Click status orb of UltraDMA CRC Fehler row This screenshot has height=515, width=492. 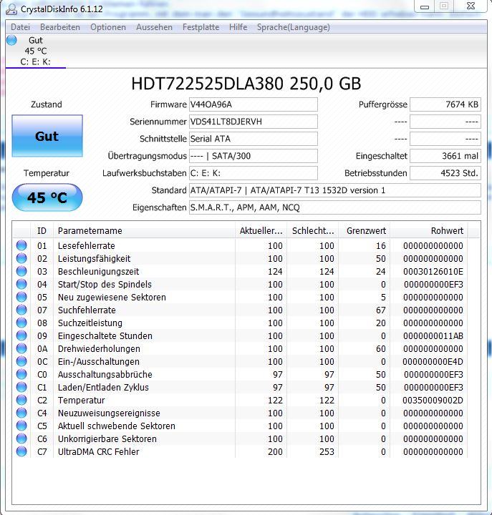tap(21, 451)
